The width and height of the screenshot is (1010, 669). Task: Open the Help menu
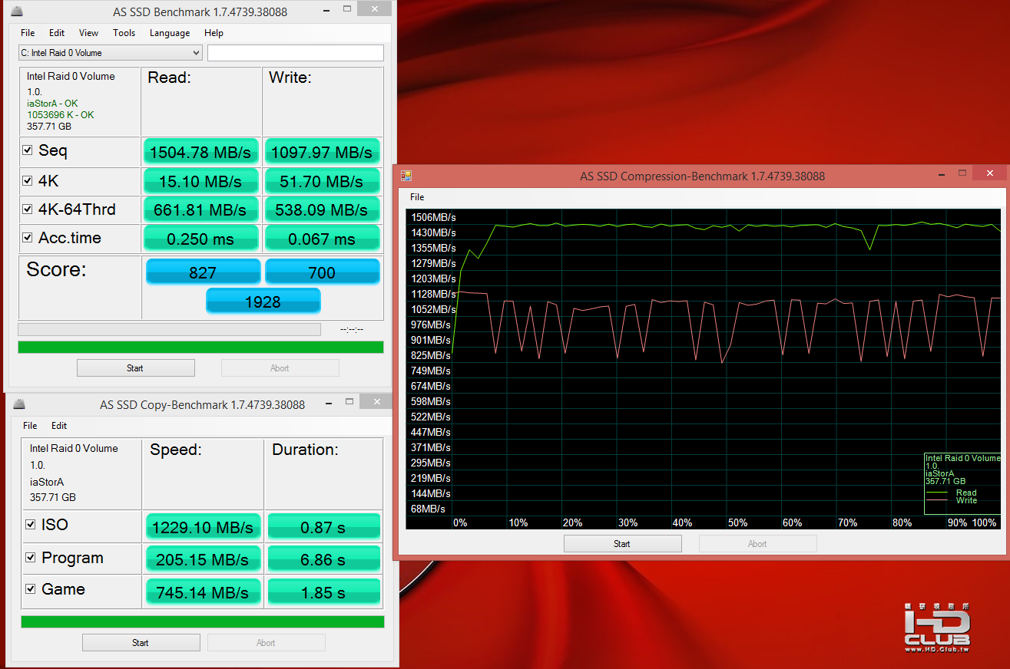coord(214,33)
